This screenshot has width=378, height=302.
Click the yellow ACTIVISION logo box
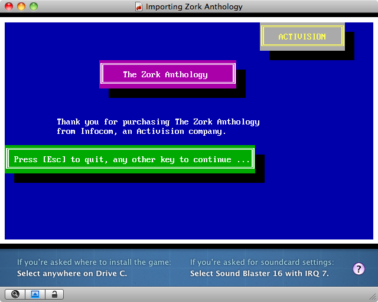(302, 37)
